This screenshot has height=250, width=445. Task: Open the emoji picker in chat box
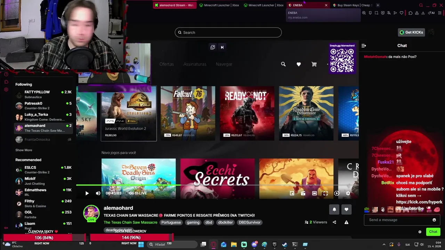point(434,220)
